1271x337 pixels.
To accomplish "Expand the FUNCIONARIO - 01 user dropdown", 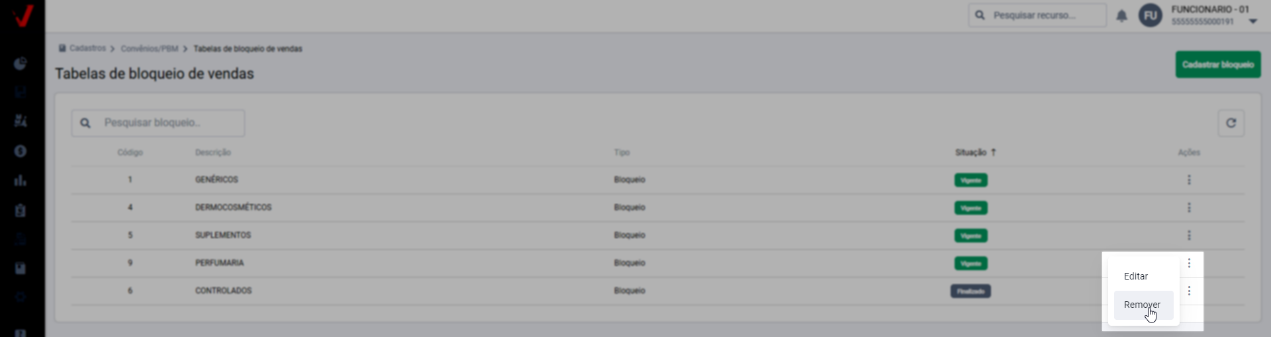I will point(1252,21).
